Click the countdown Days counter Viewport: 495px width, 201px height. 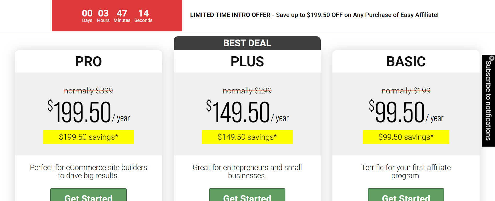point(87,16)
